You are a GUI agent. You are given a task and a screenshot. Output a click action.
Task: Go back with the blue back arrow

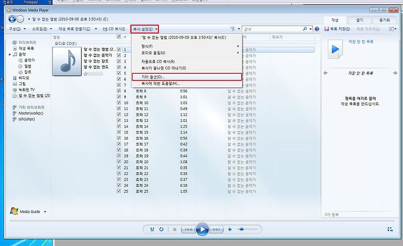click(12, 19)
